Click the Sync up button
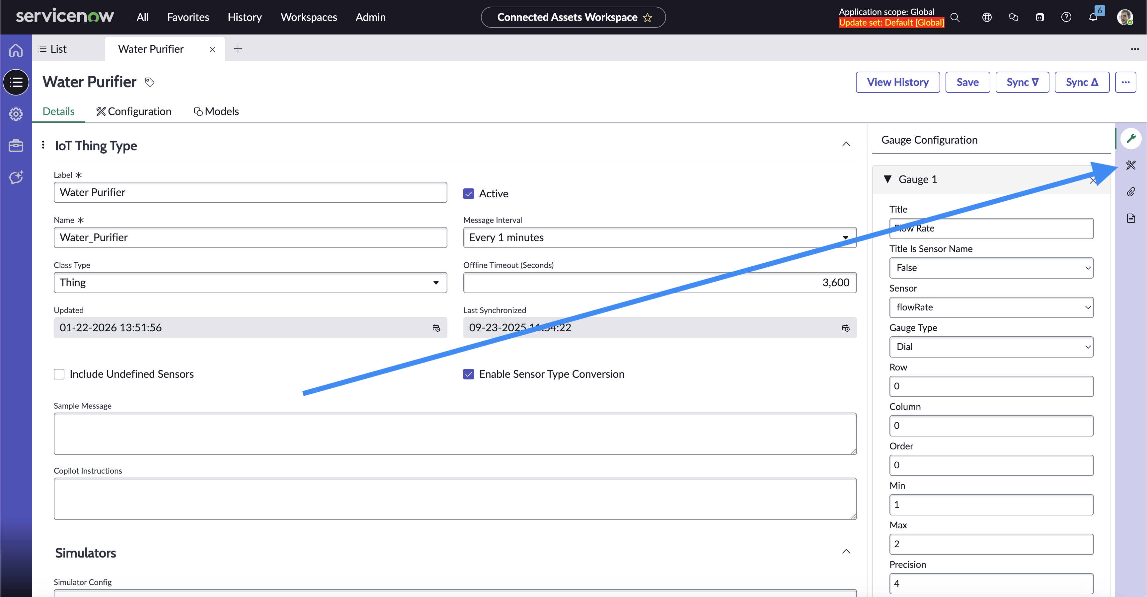Screen dimensions: 1147x597 click(1082, 82)
